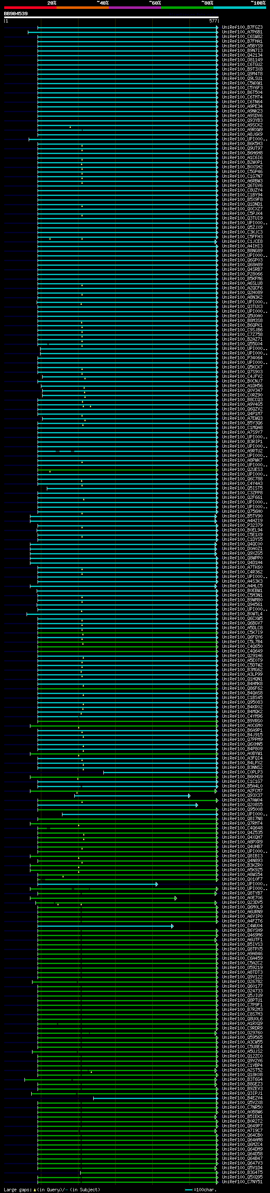Click the UniRef100_A9PE34 label

pyautogui.click(x=242, y=107)
